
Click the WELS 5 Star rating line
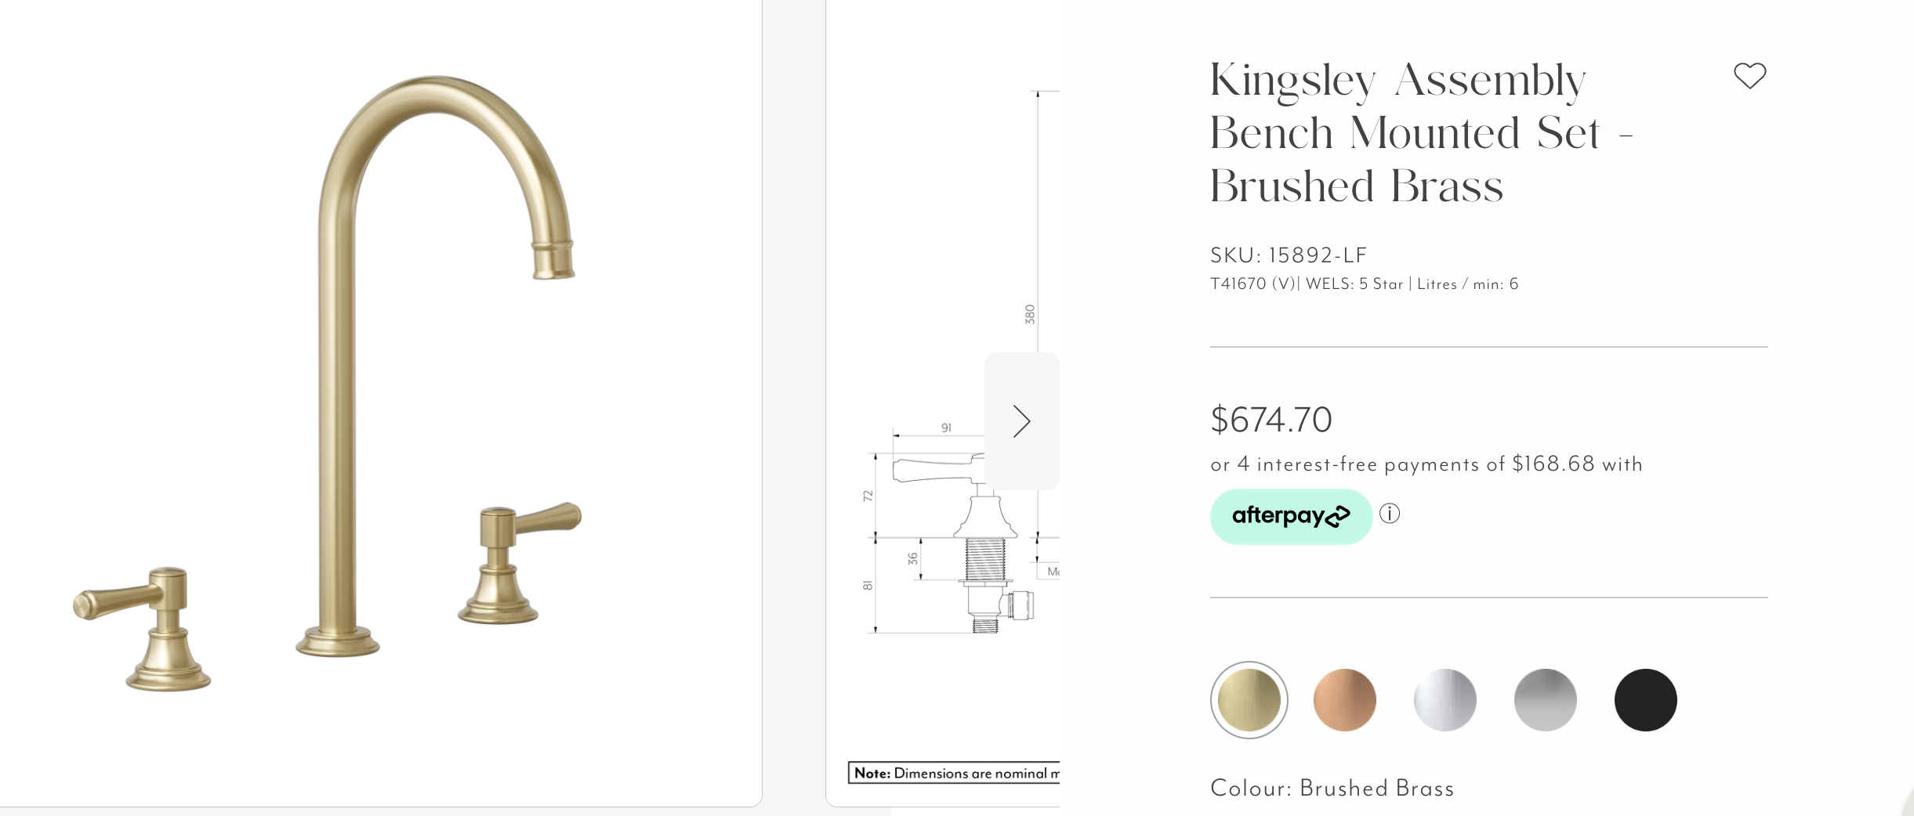click(1365, 284)
